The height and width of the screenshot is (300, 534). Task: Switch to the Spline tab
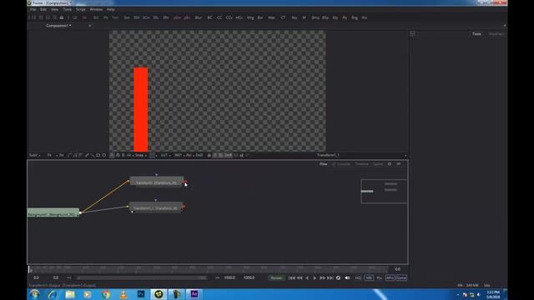[378, 164]
